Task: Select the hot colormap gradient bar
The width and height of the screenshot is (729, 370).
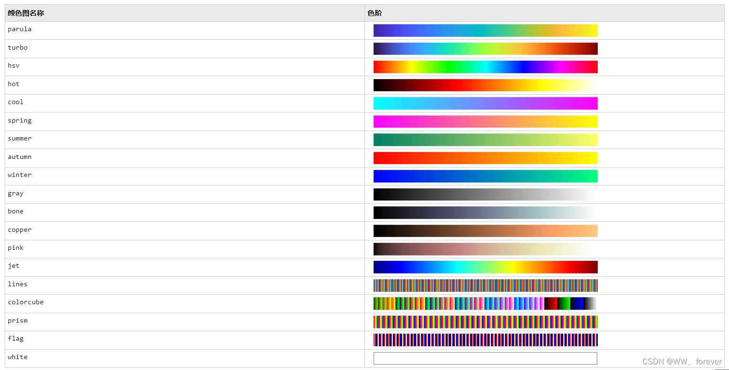Action: 485,85
